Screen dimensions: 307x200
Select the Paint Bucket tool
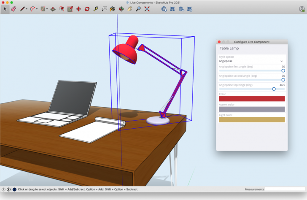point(112,8)
